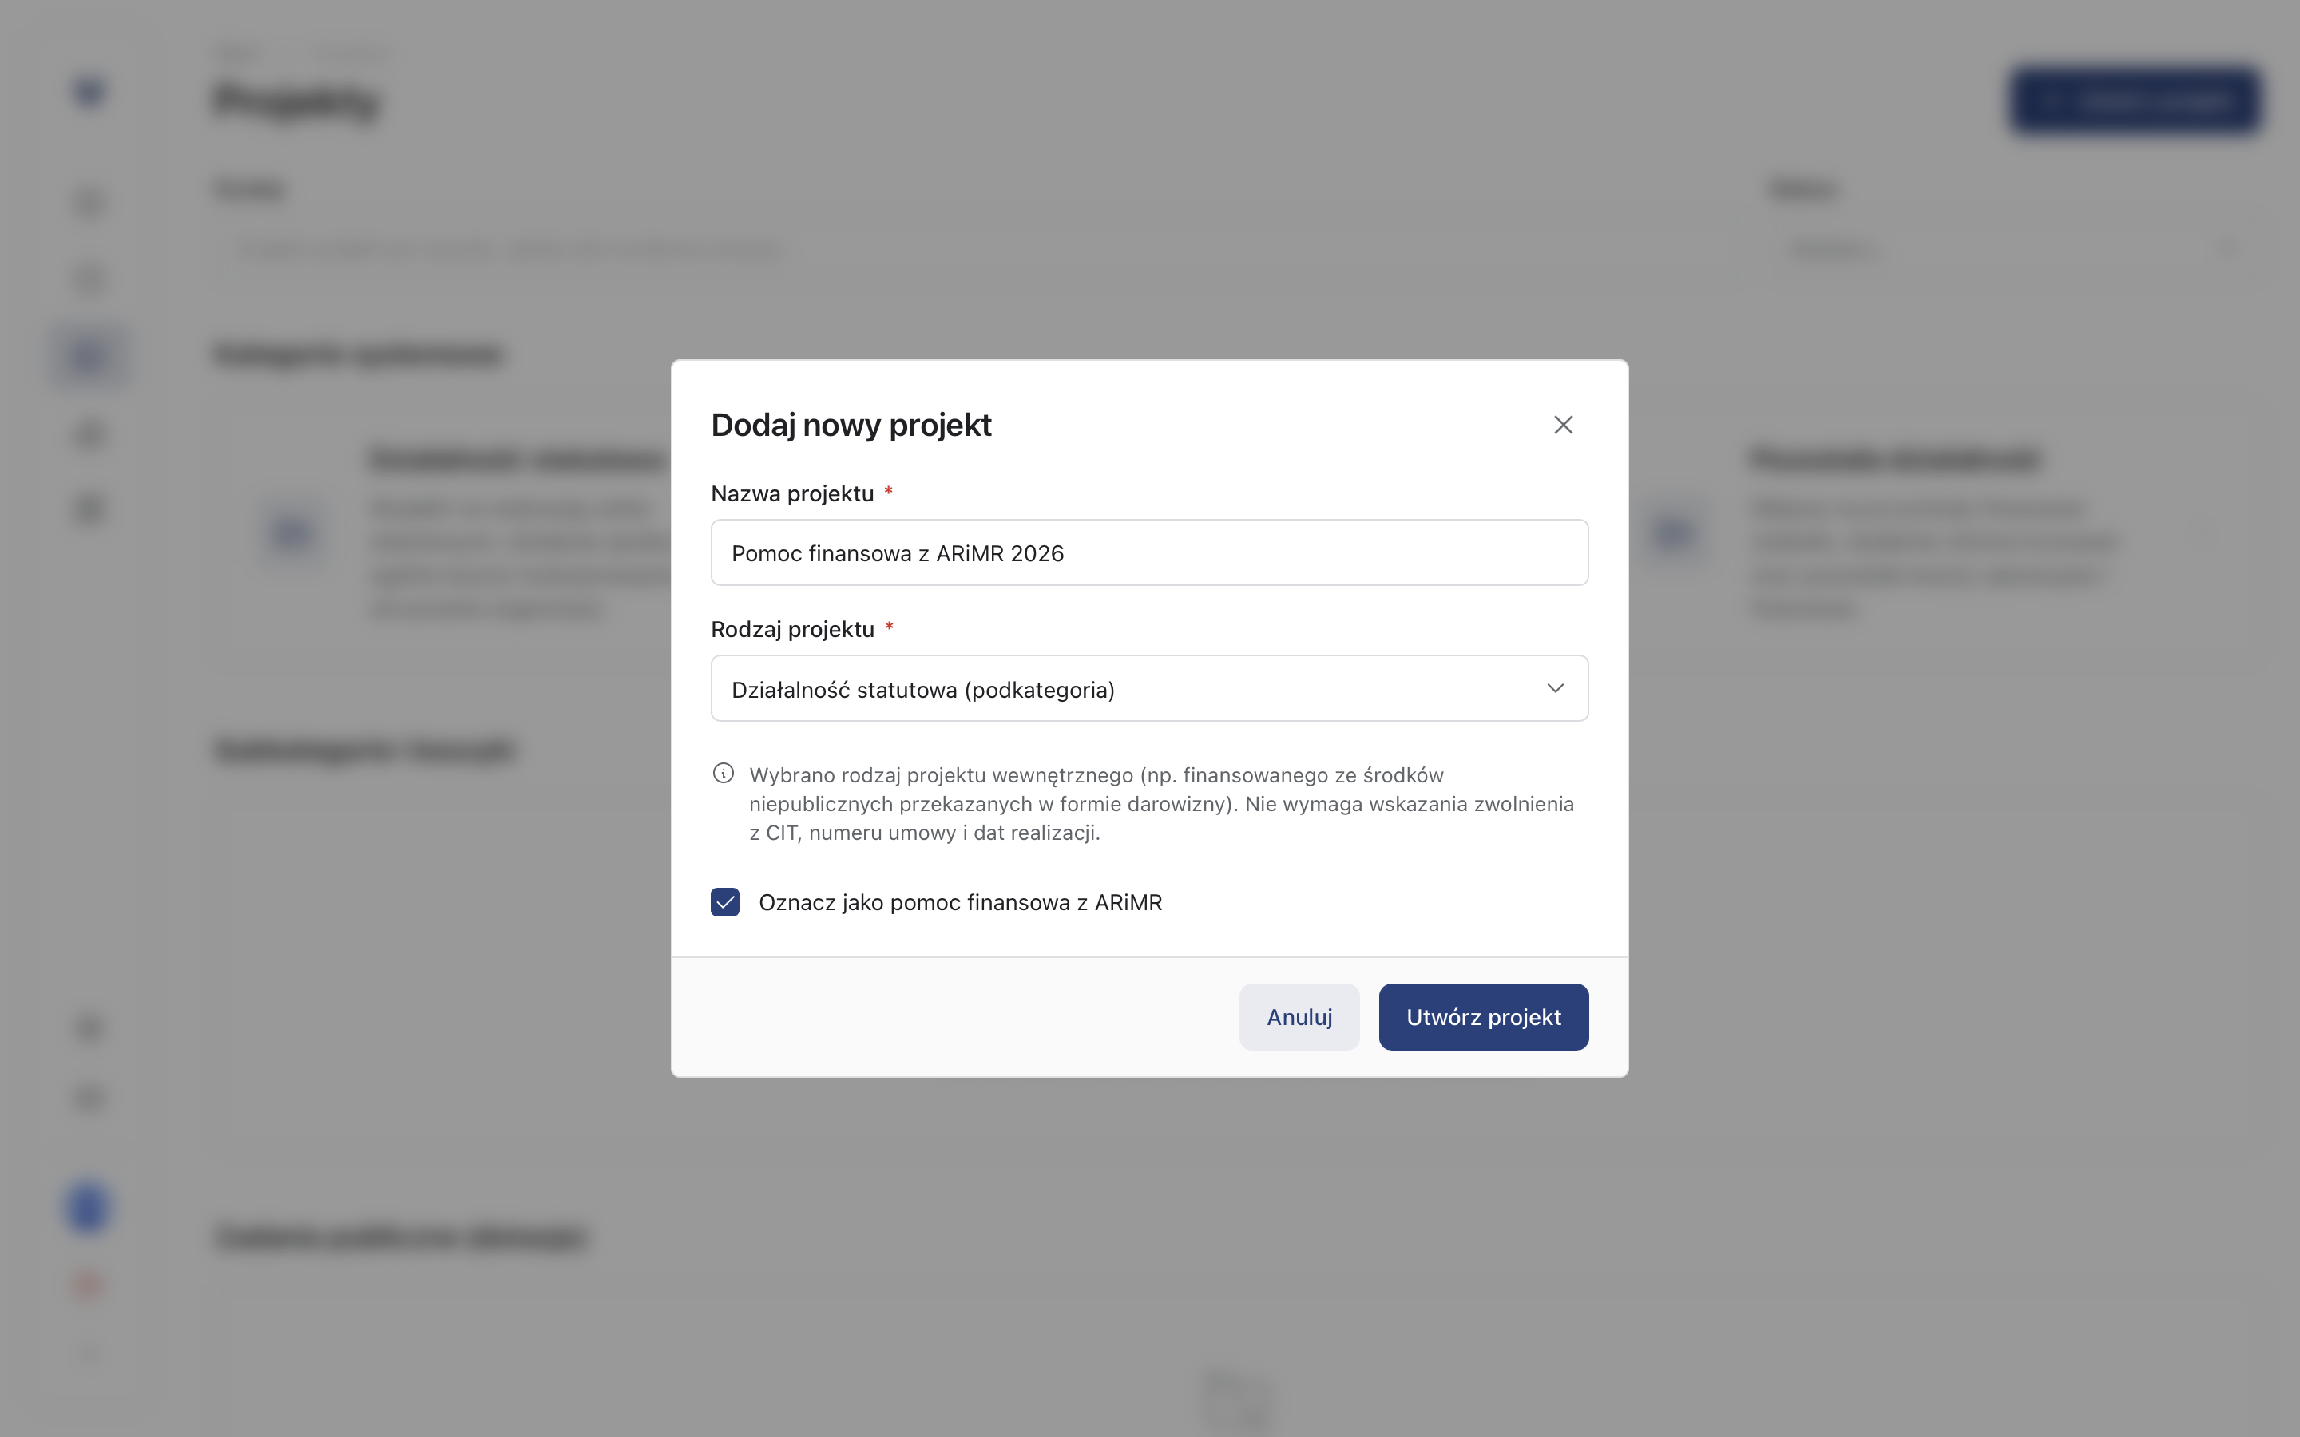Click the blurred logo icon atop the sidebar
2300x1437 pixels.
tap(89, 91)
